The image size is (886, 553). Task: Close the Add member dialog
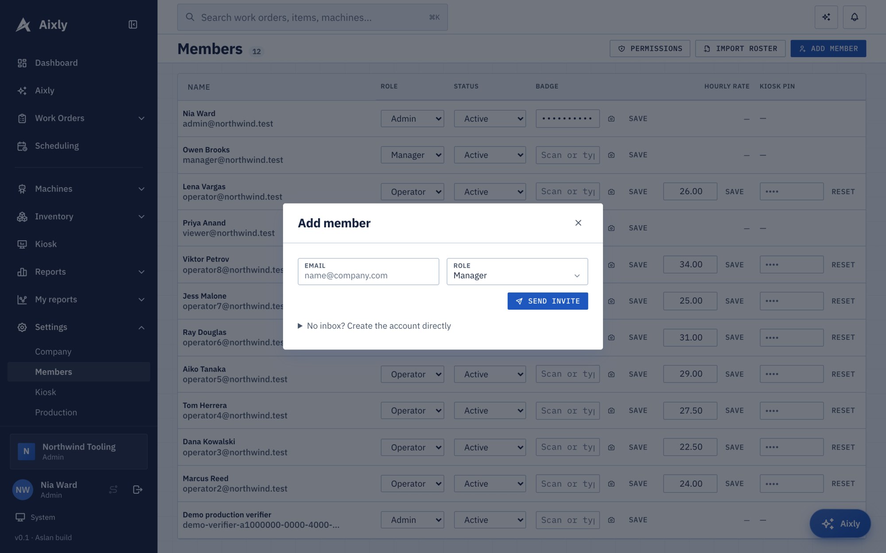pos(578,223)
